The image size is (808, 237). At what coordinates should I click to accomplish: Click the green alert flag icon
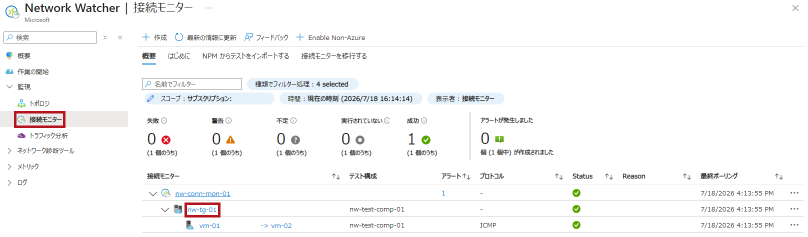(499, 139)
